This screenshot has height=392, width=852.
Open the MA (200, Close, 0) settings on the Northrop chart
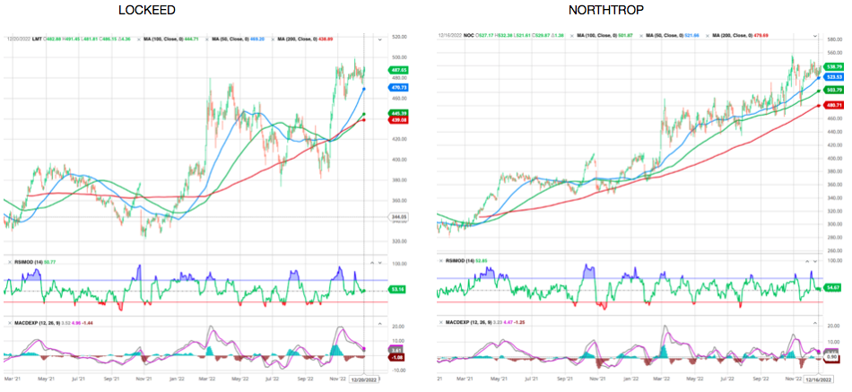pos(733,35)
